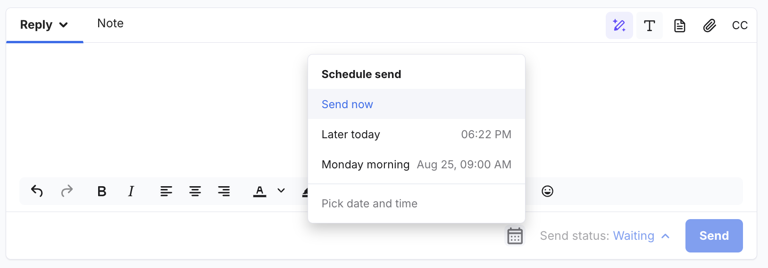Click the CC recipients button
Screen dimensions: 768x268
point(740,25)
